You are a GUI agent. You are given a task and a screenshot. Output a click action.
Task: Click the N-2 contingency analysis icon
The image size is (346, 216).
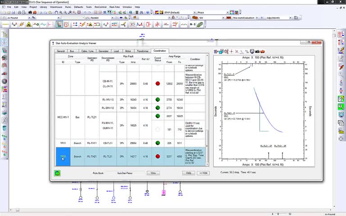pyautogui.click(x=193, y=24)
